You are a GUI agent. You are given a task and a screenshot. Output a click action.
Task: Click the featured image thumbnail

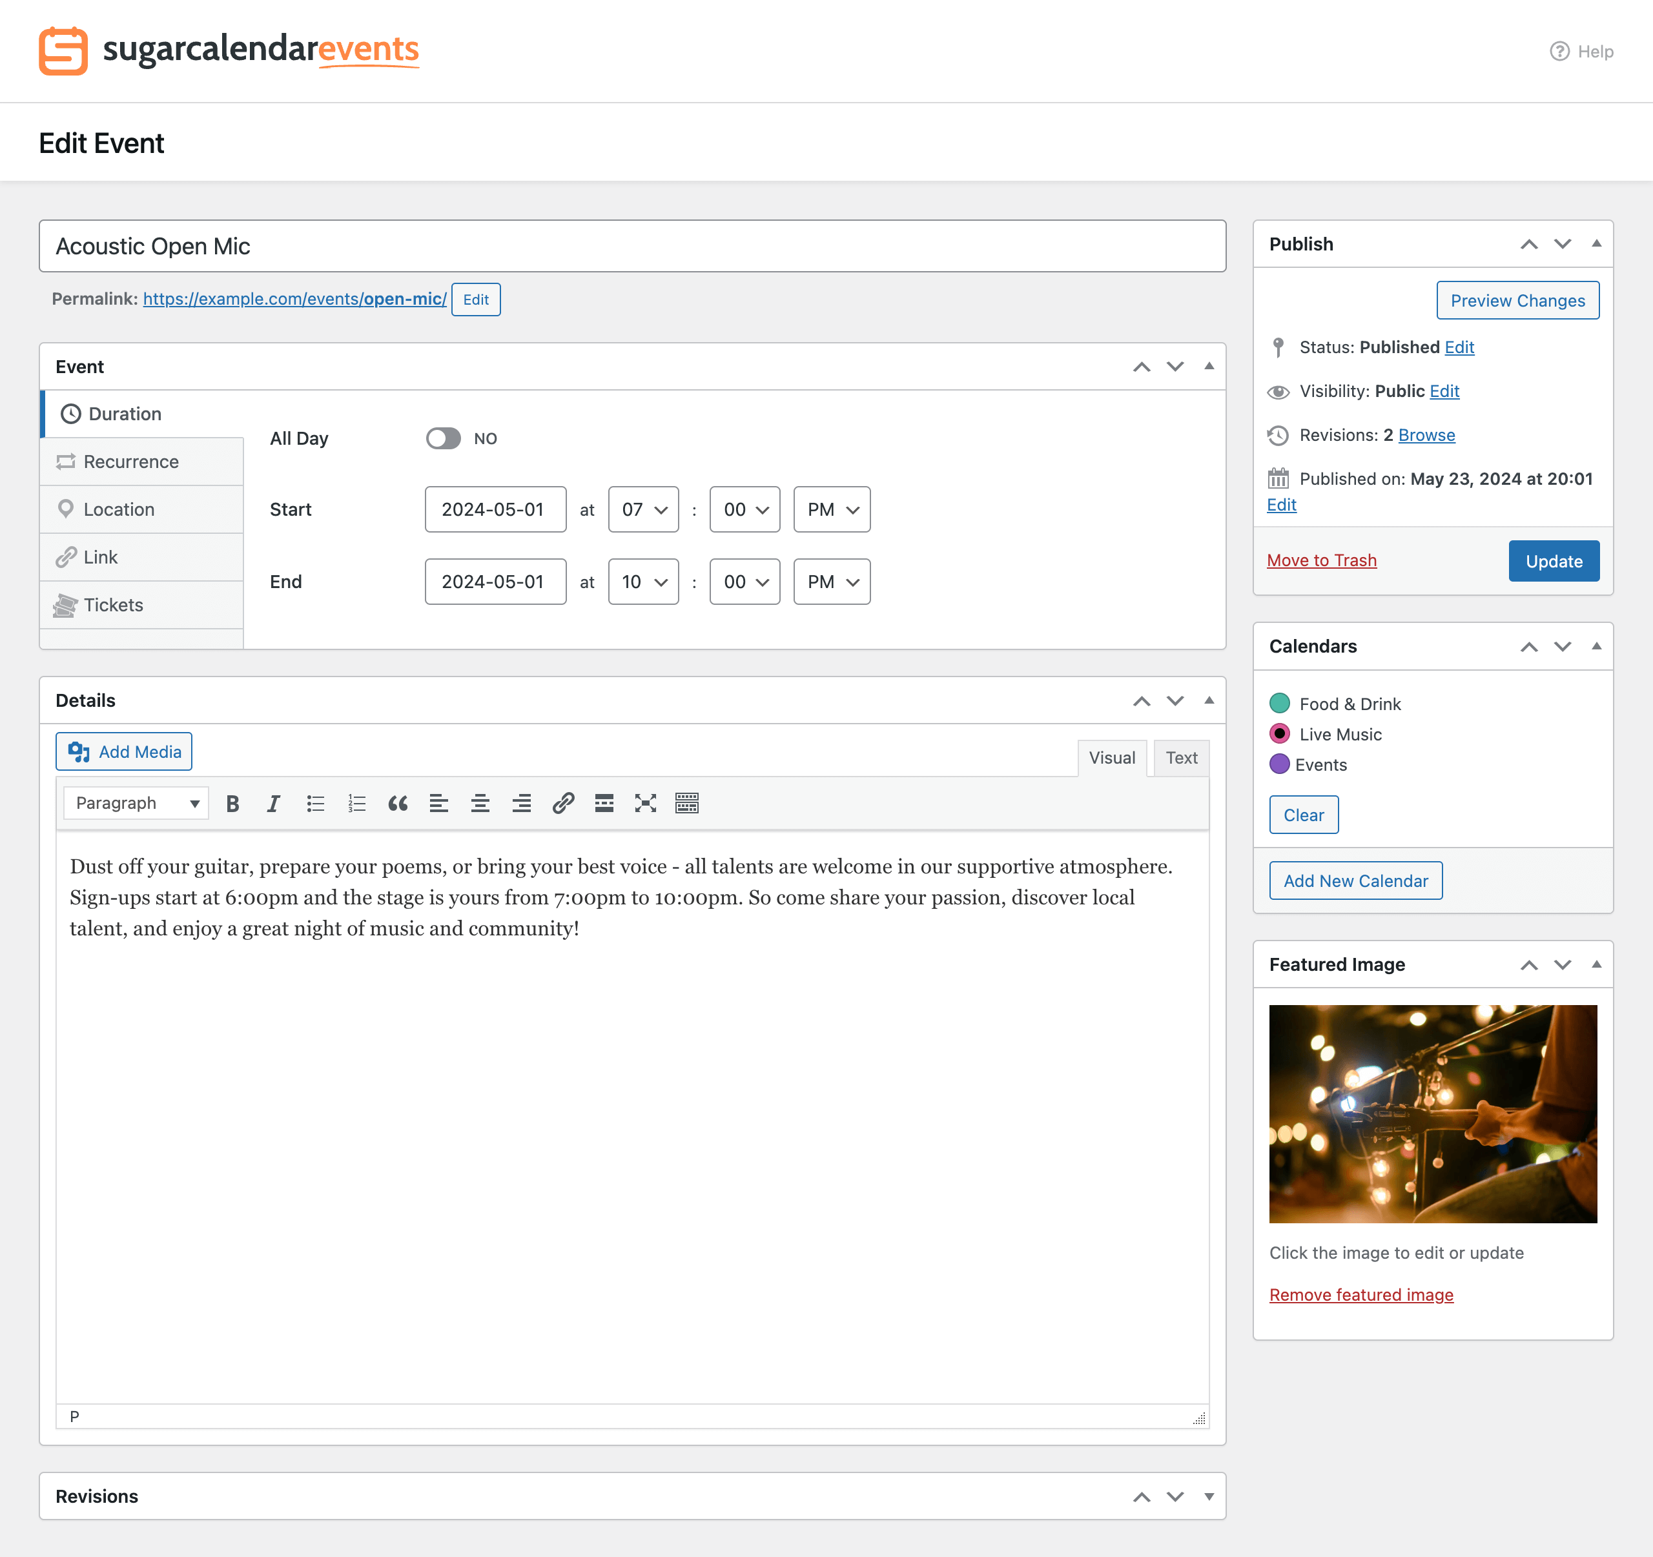pyautogui.click(x=1433, y=1114)
